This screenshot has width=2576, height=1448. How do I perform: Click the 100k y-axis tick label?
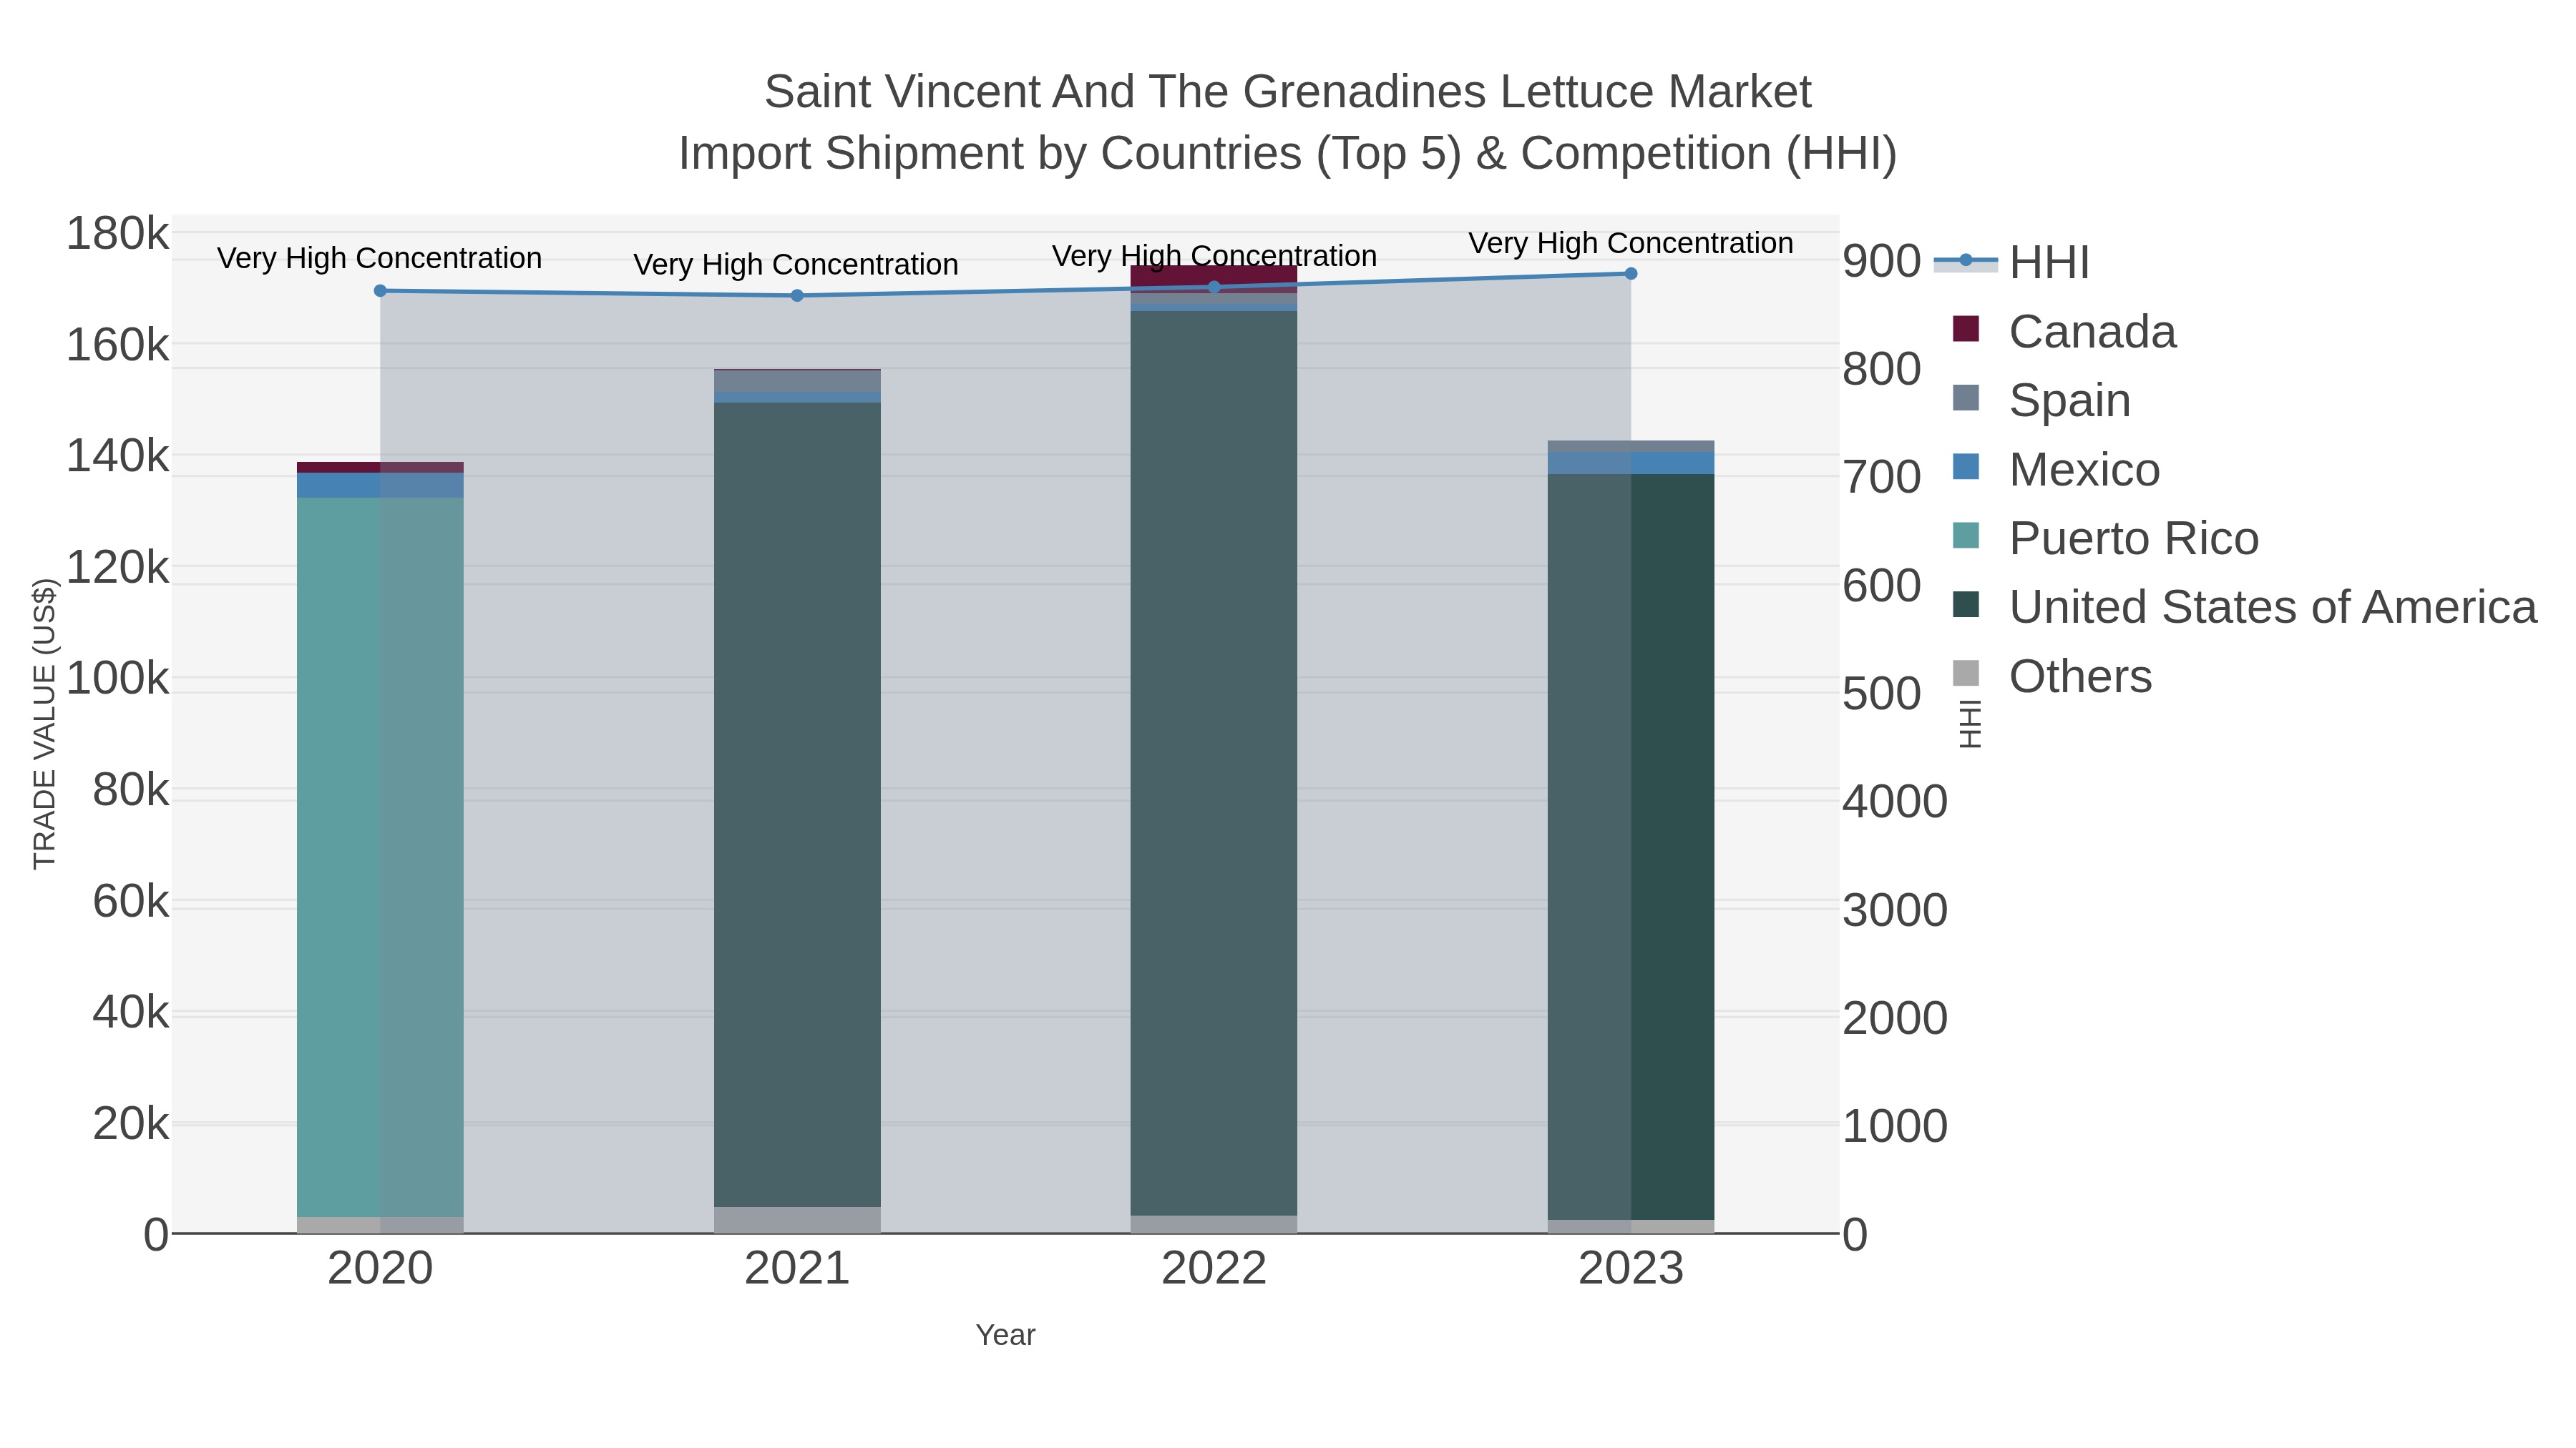point(118,679)
